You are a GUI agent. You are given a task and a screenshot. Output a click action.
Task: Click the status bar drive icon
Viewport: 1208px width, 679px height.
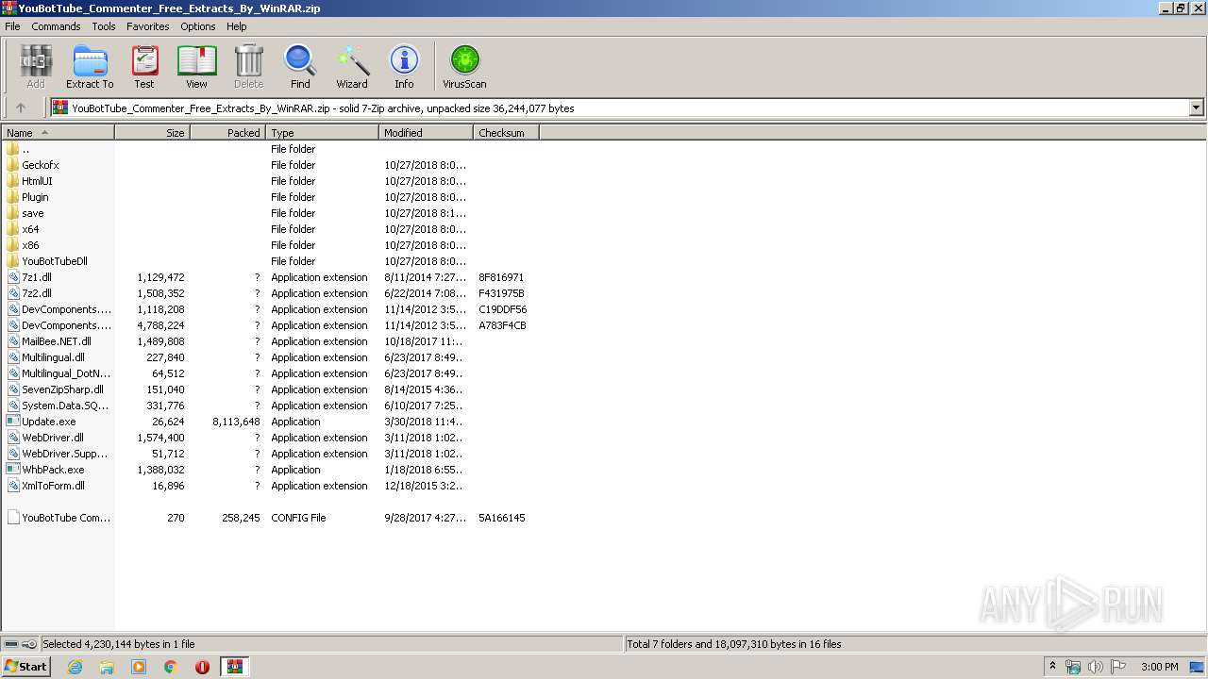point(11,644)
